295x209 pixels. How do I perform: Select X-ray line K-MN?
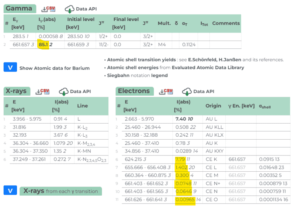84,151
